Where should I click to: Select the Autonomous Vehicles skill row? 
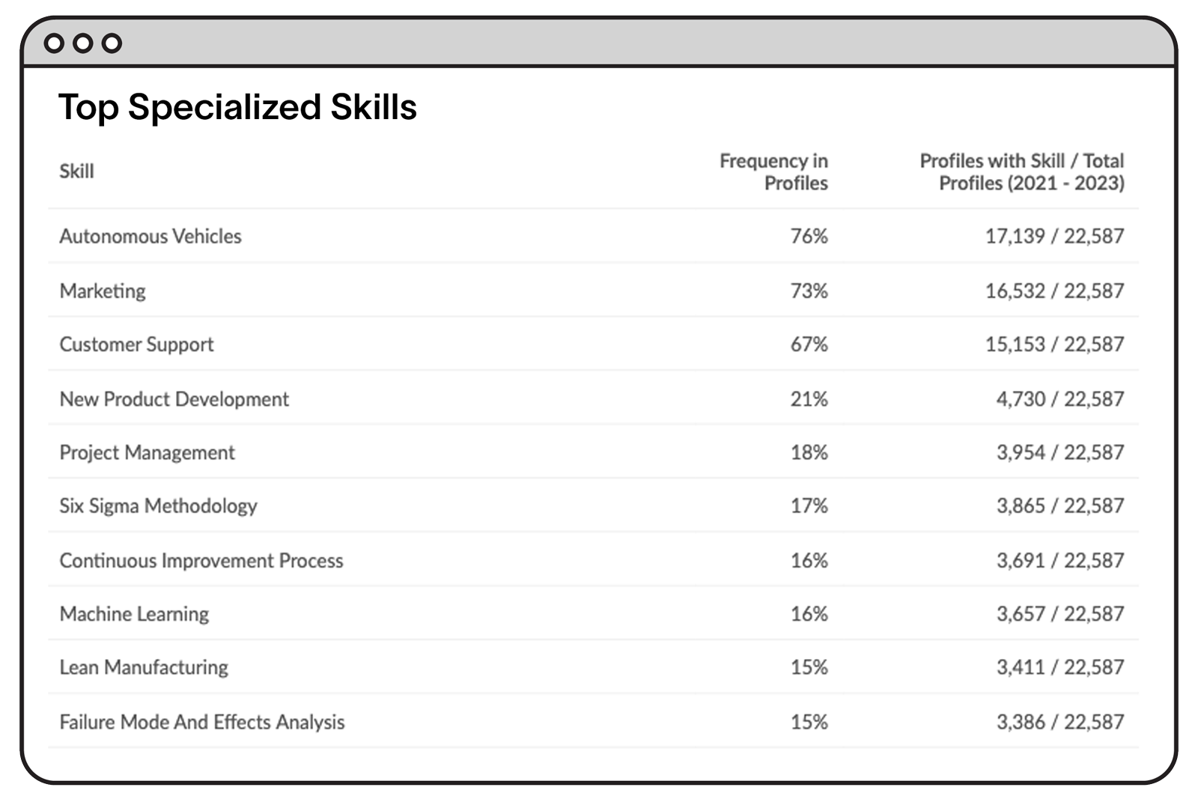150,237
